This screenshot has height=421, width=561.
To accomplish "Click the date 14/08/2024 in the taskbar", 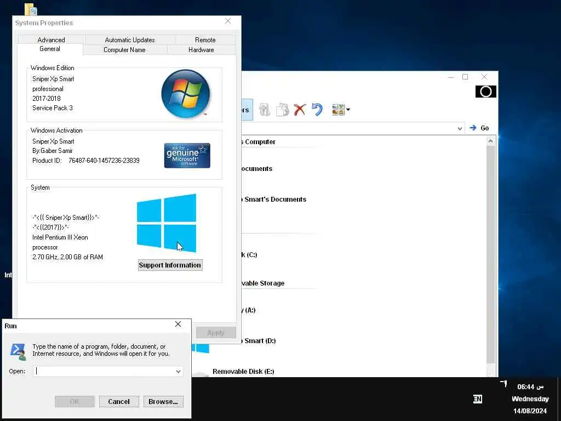I will pos(530,411).
